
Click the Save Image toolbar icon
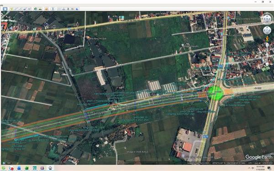coord(68,9)
